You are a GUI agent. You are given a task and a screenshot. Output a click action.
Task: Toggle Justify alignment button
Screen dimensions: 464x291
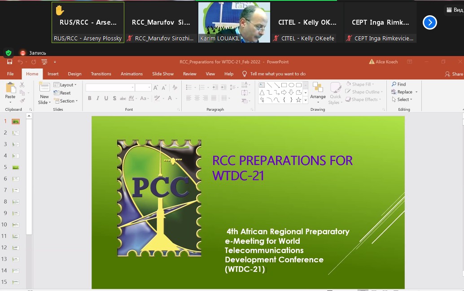coord(213,98)
